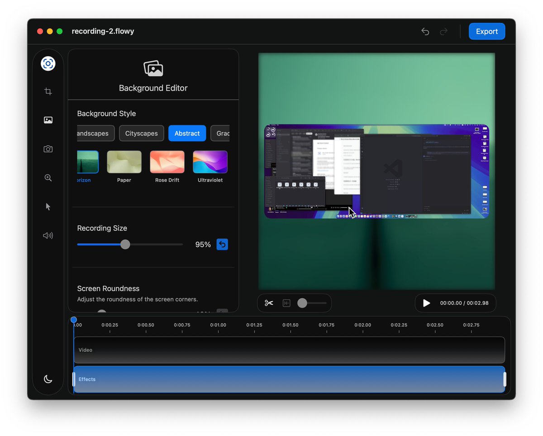Open the audio speaker settings icon
Screen dimensions: 543x436
point(48,235)
